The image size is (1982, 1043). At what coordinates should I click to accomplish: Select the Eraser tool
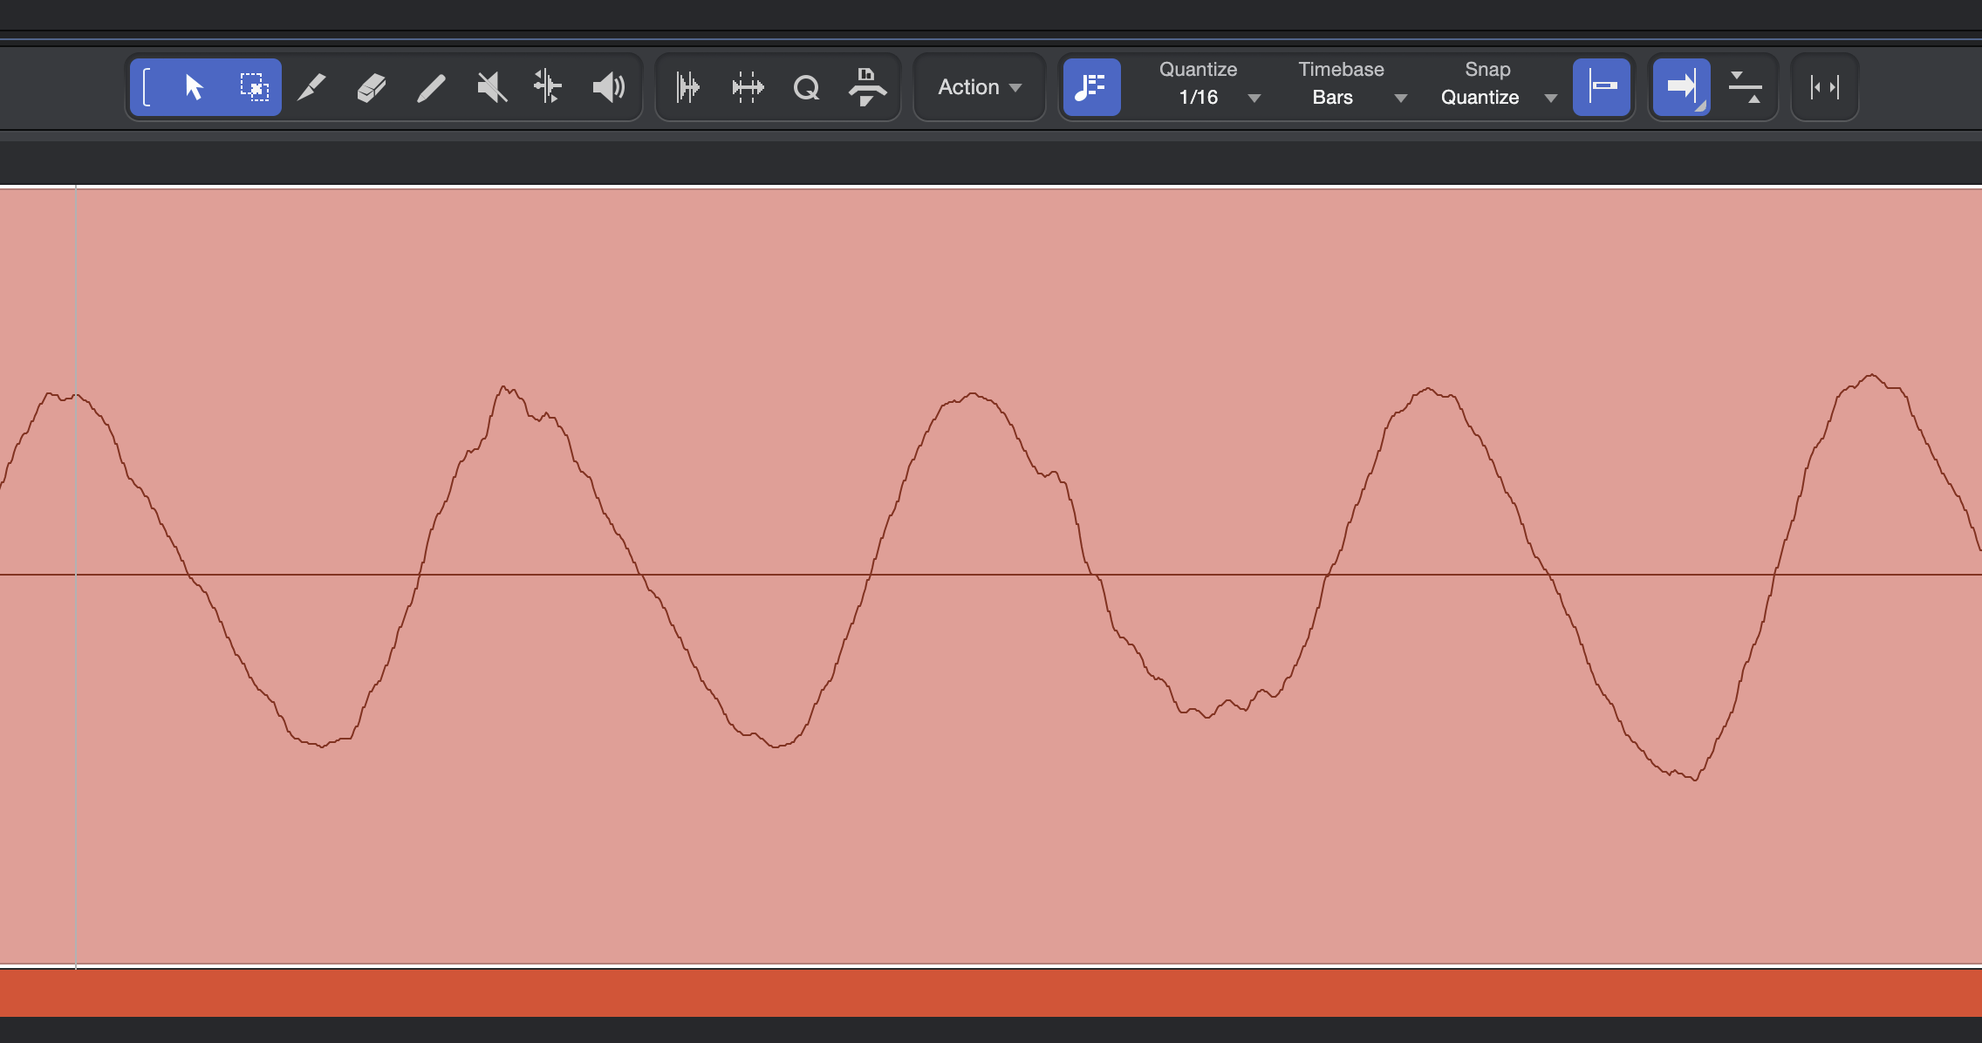(x=372, y=87)
